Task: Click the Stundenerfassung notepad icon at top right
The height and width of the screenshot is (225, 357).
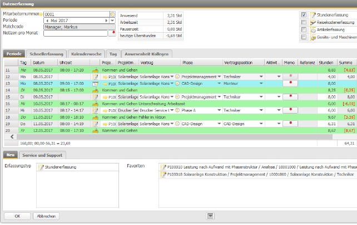Action: click(313, 15)
